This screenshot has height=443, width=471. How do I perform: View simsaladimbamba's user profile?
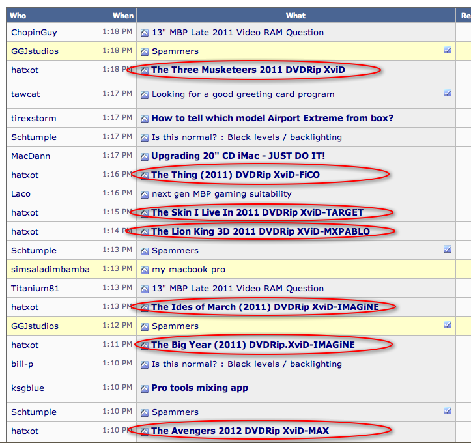(x=50, y=270)
